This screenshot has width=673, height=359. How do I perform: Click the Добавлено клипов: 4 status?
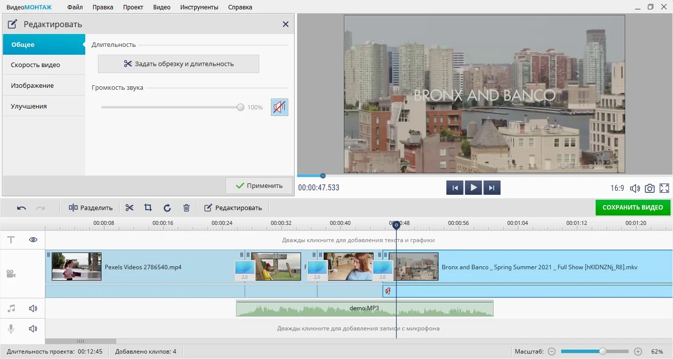point(146,352)
